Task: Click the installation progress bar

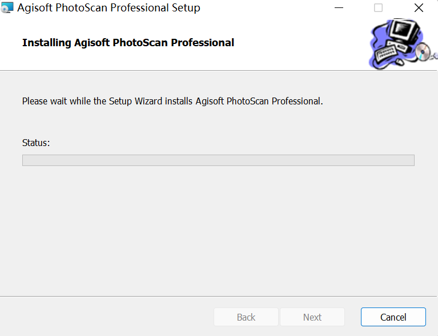Action: point(218,160)
